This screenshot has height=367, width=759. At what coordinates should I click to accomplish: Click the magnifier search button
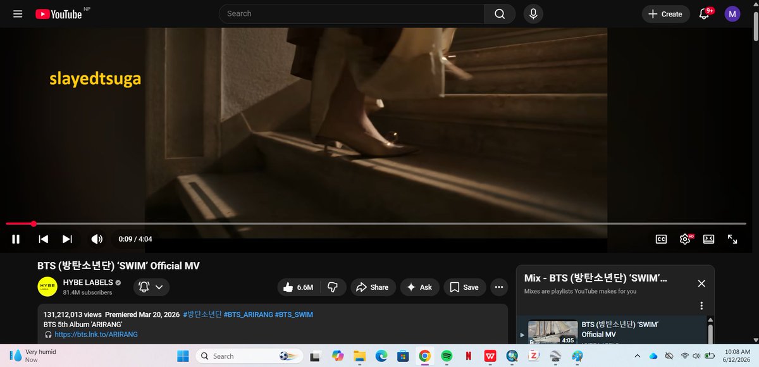[x=500, y=14]
